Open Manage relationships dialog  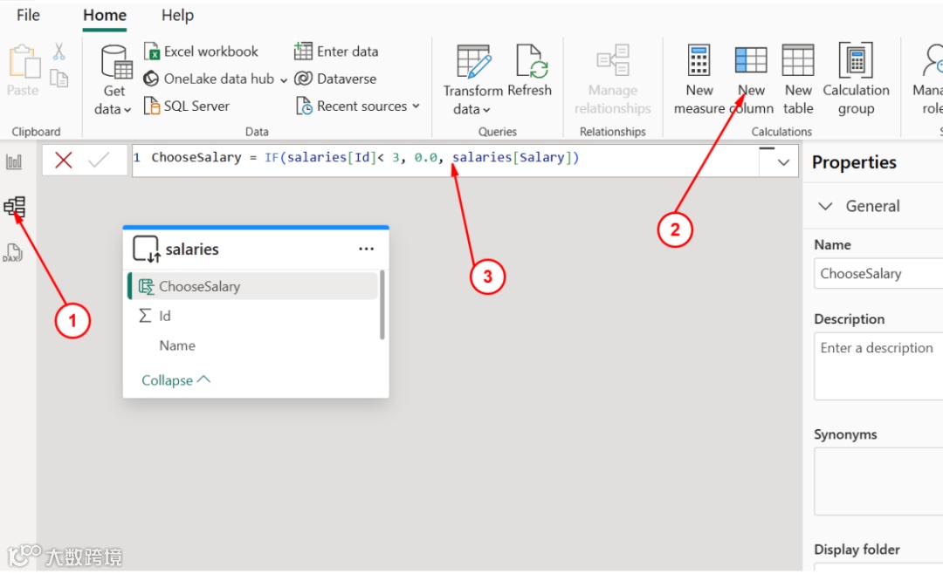[x=612, y=80]
